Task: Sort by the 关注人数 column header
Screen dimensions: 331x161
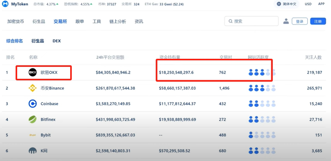Action: pos(313,57)
